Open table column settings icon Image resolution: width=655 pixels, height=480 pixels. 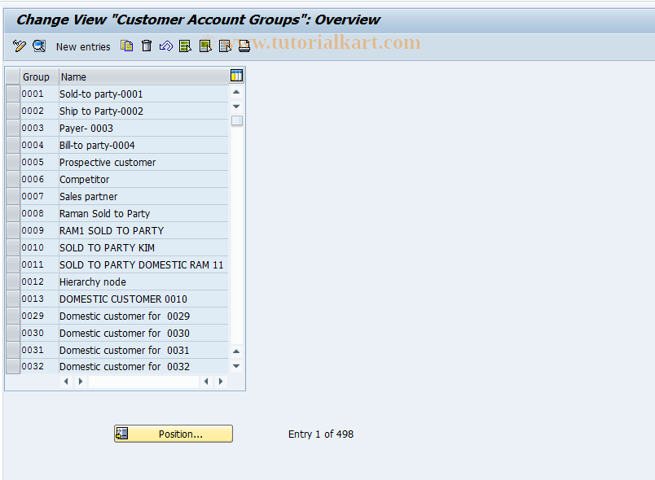pyautogui.click(x=236, y=76)
